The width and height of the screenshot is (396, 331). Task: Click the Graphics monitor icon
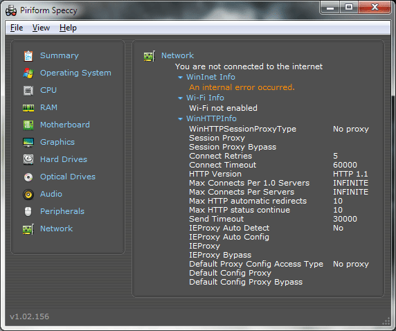28,142
